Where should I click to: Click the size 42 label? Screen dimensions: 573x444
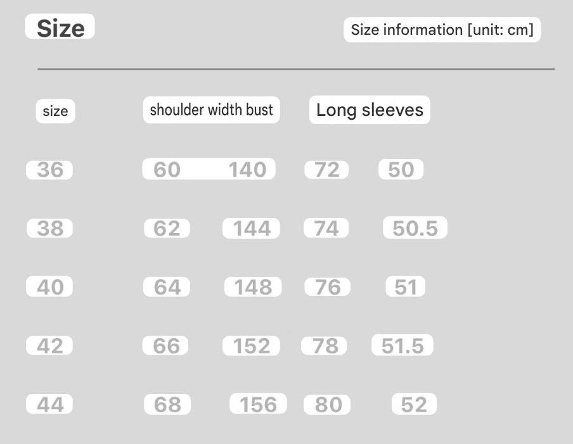click(49, 346)
